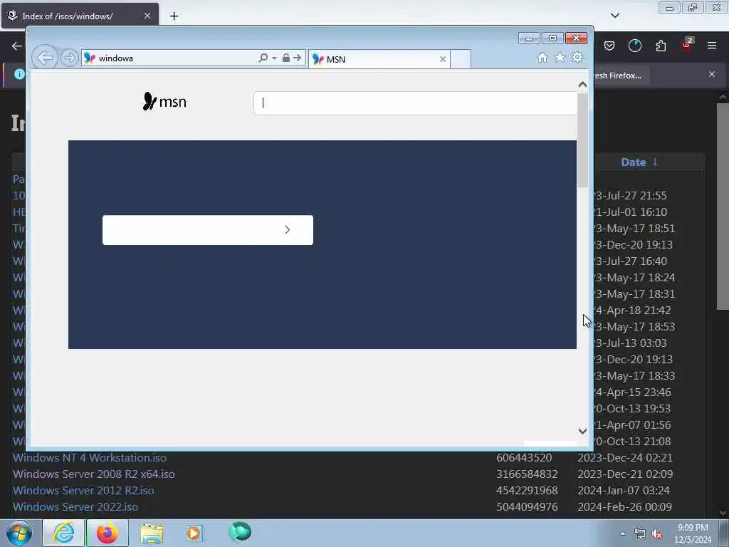Click the green round app icon in taskbar
The width and height of the screenshot is (729, 547).
(x=240, y=531)
